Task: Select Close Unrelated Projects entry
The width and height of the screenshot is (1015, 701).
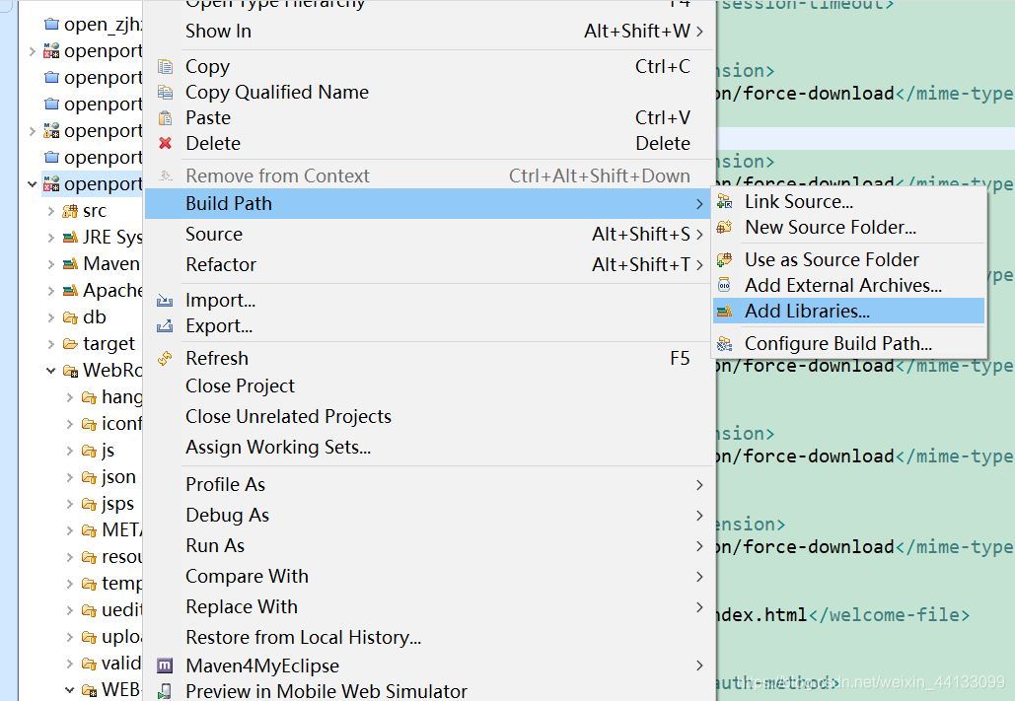Action: (x=430, y=416)
